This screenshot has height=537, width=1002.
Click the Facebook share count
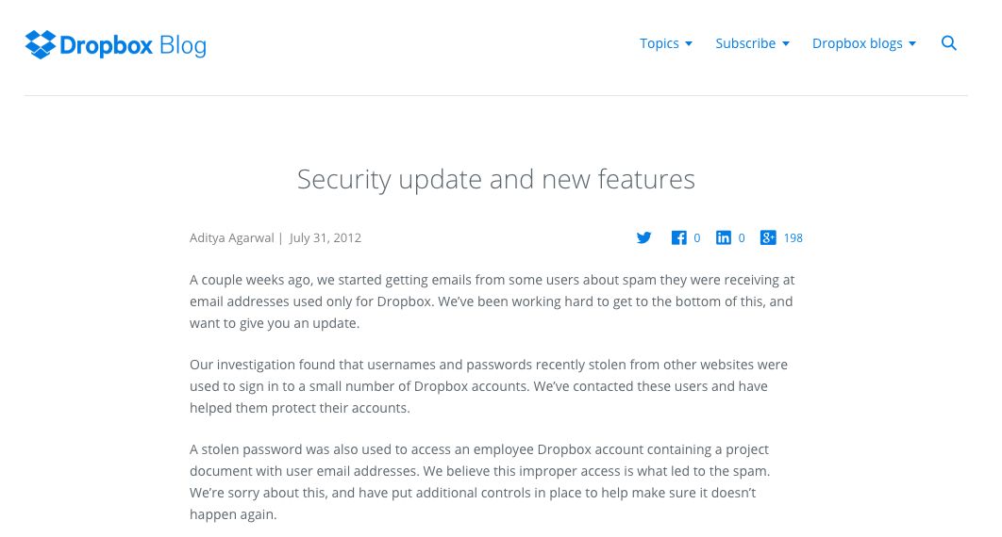pos(697,238)
